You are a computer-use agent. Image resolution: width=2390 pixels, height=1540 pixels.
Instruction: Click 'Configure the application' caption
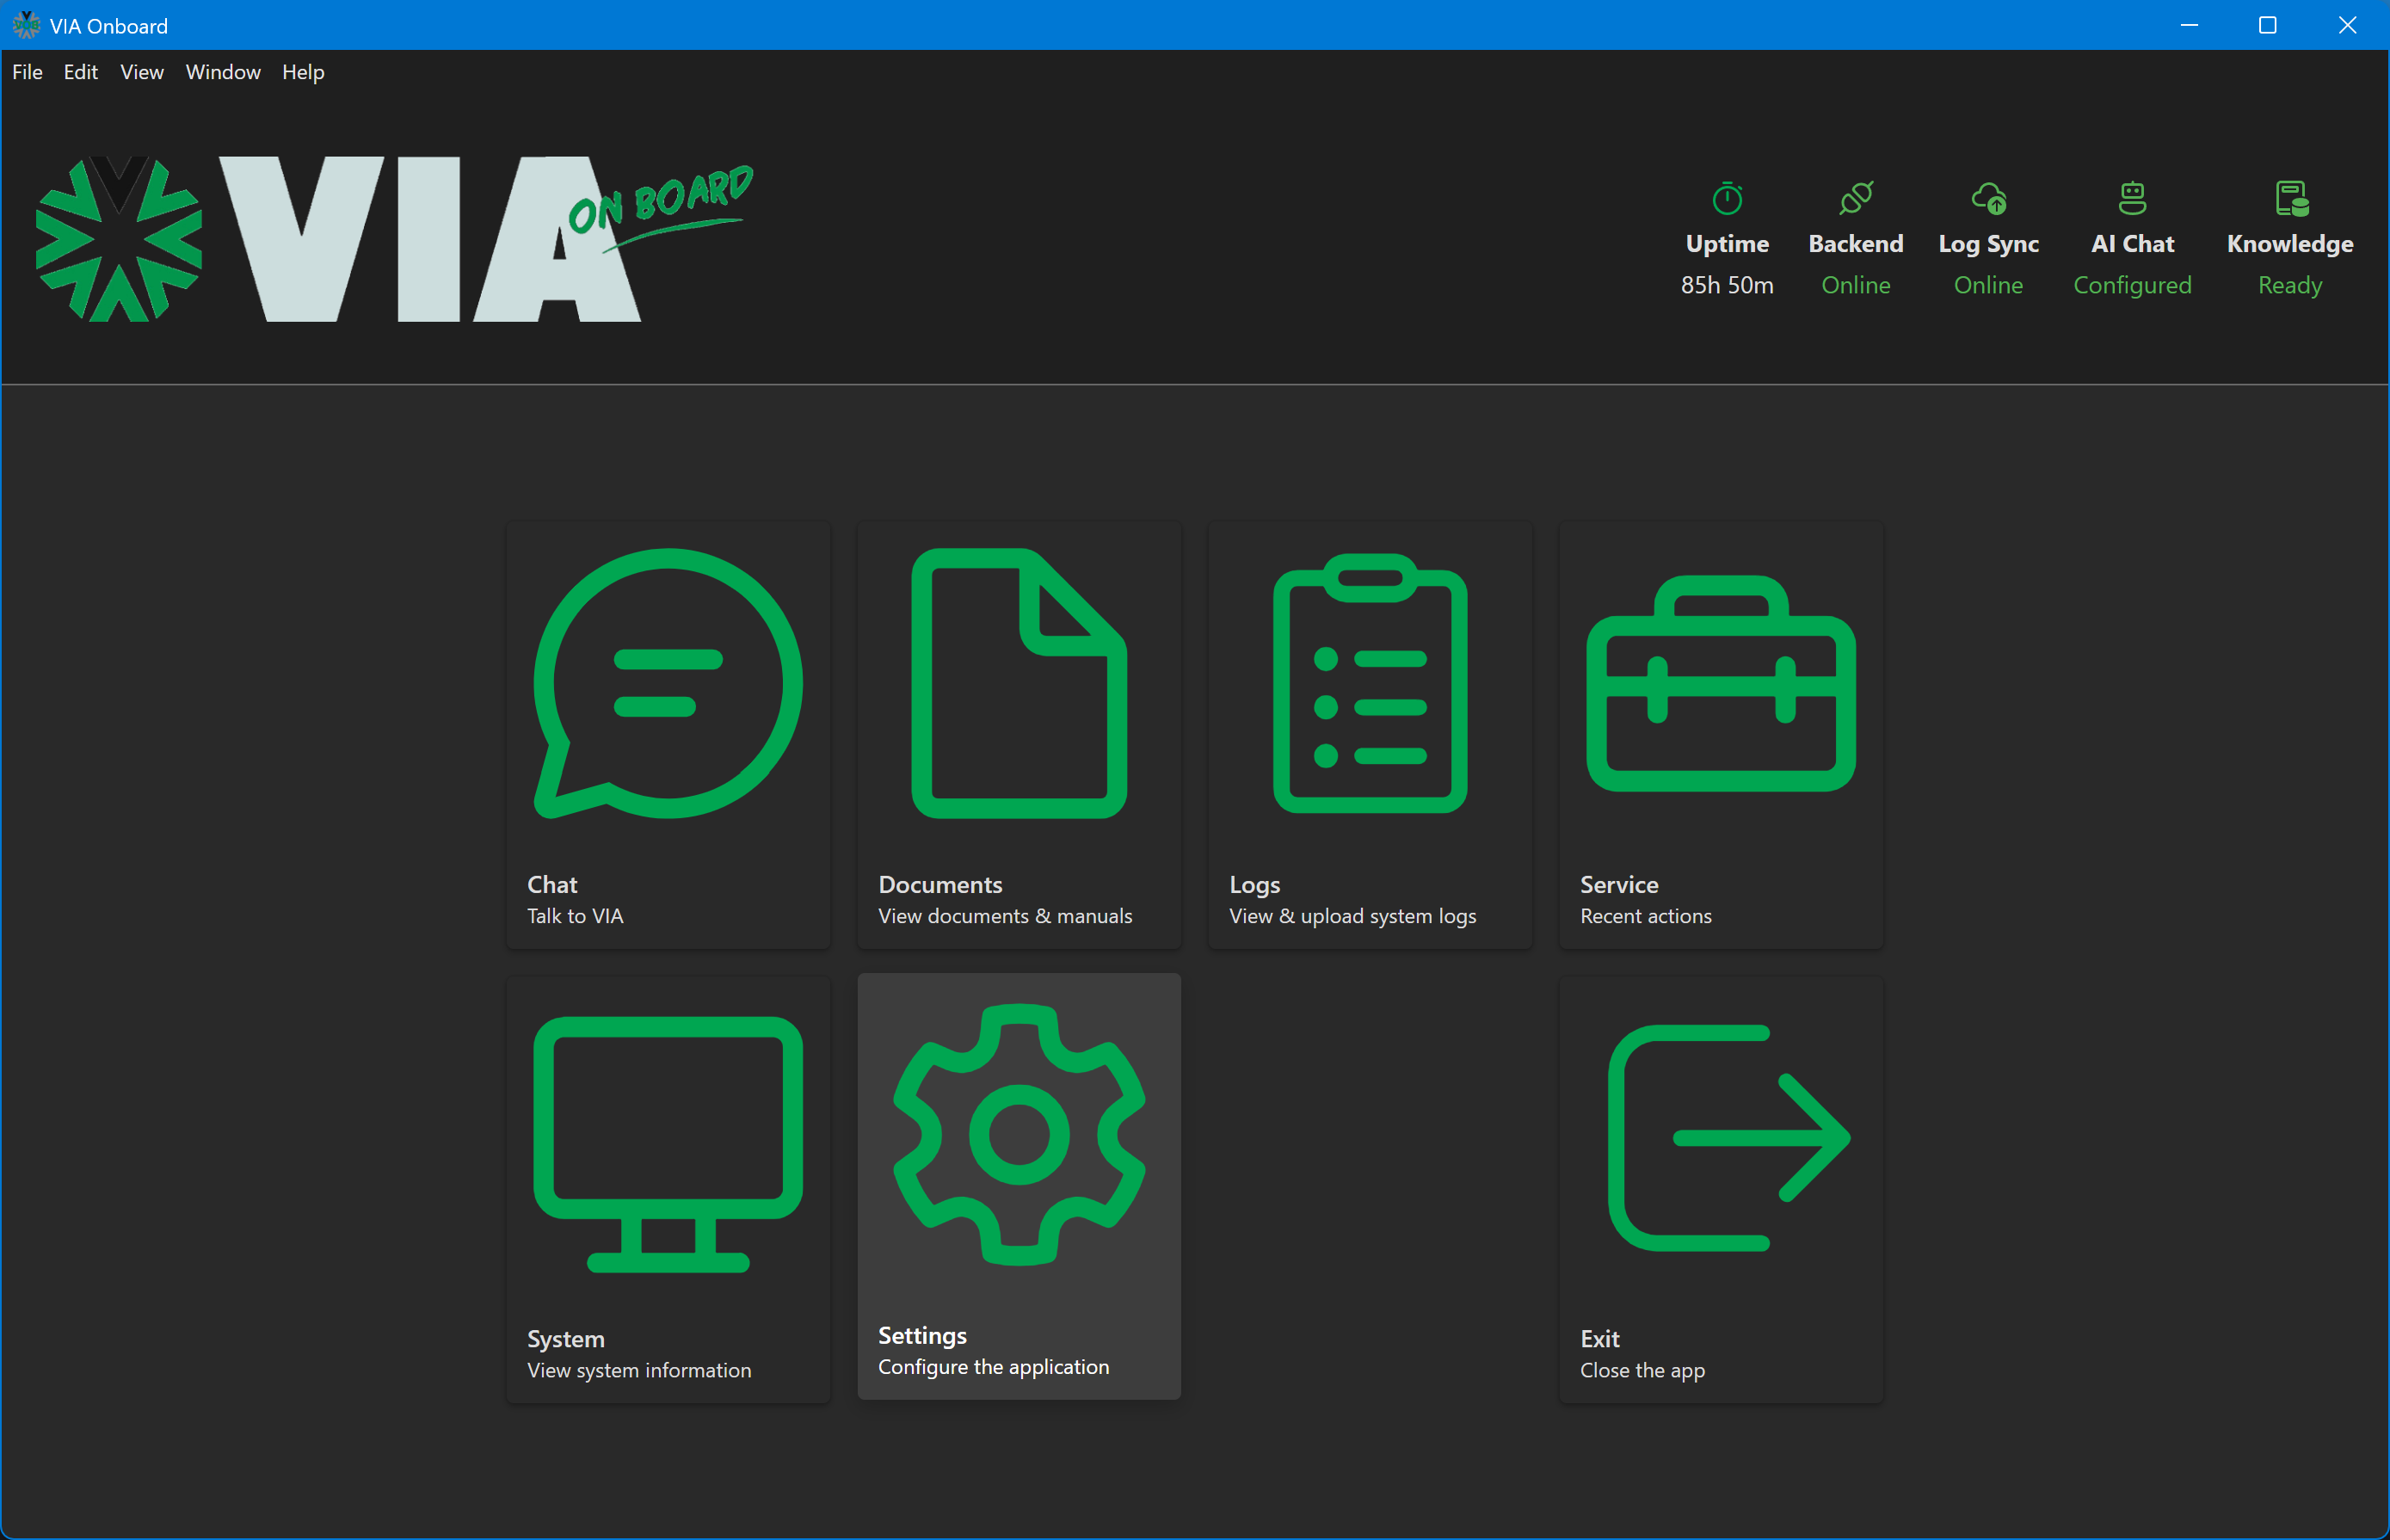coord(993,1367)
